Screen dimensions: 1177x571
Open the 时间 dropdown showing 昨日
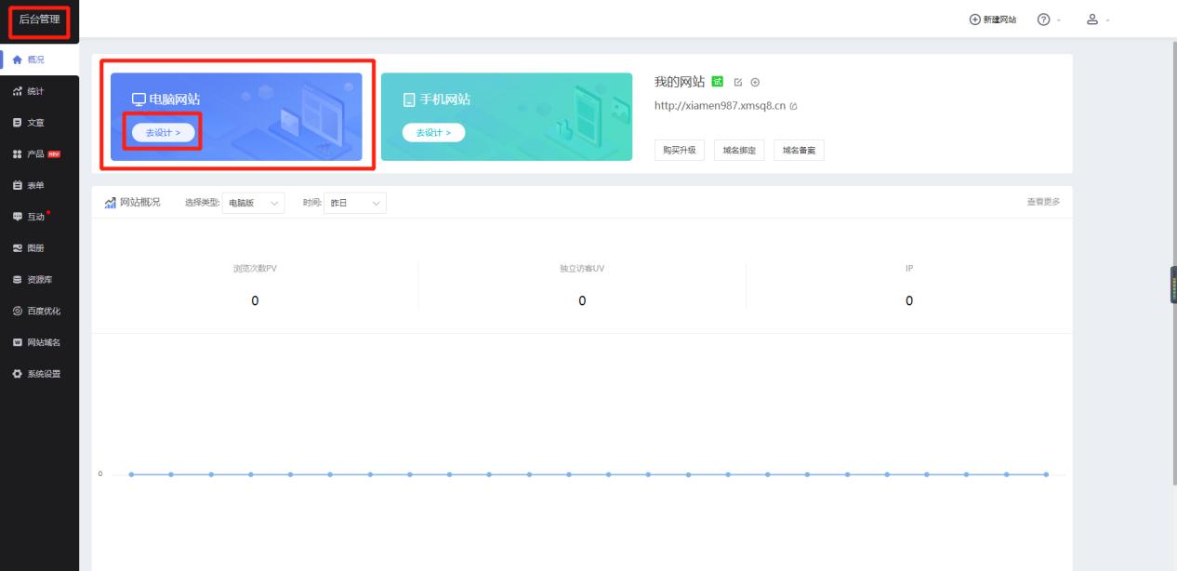tap(354, 203)
